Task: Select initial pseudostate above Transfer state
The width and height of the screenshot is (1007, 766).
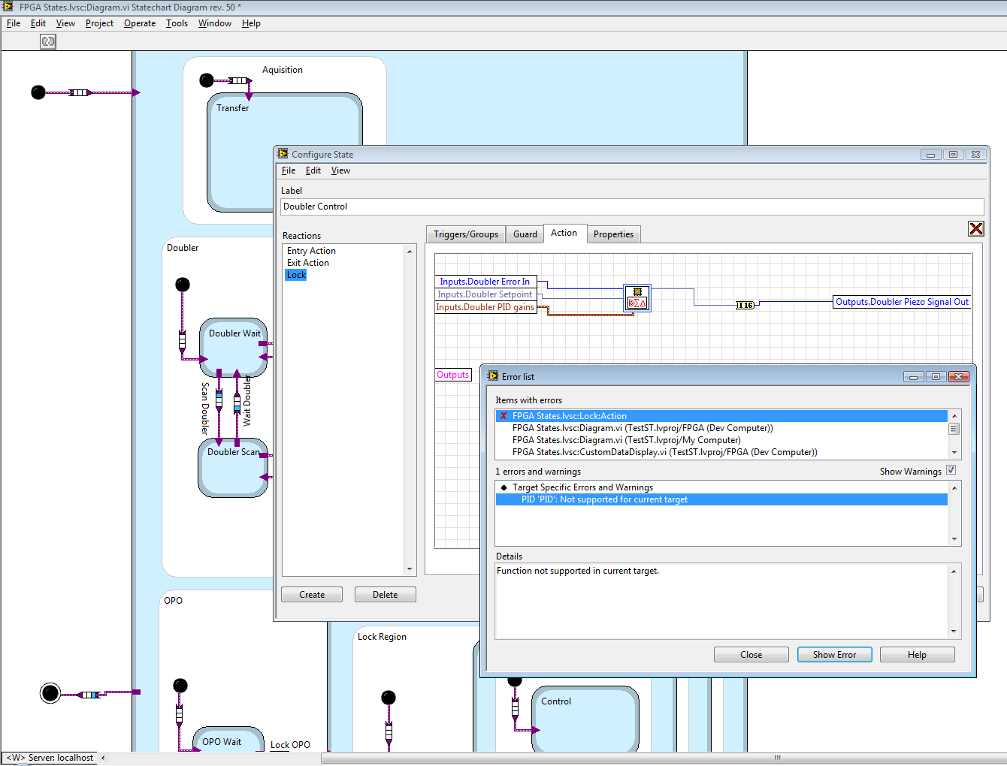Action: [x=207, y=80]
